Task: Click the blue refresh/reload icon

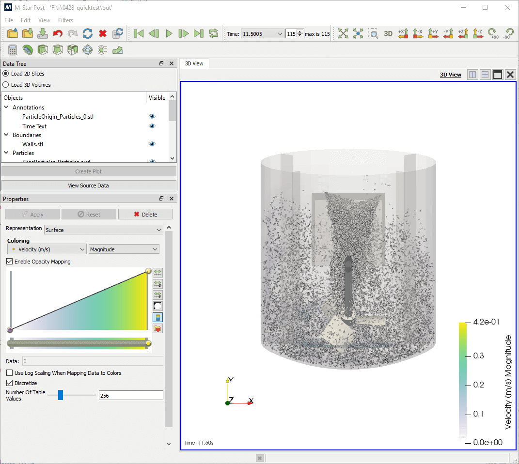Action: (88, 33)
